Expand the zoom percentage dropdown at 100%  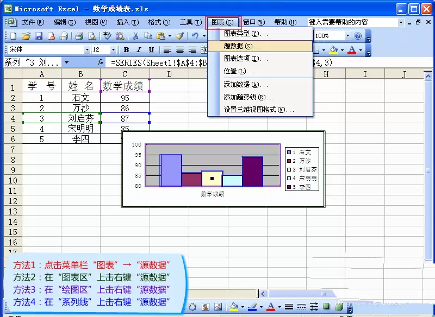(347, 36)
